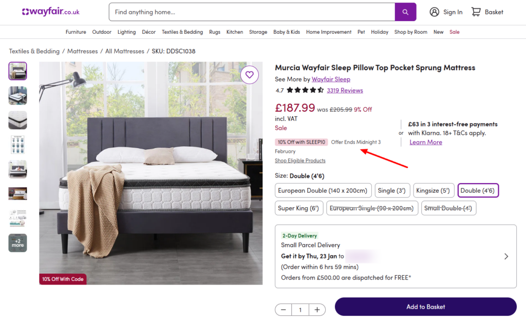Open the Sale menu
The width and height of the screenshot is (526, 322).
(454, 32)
